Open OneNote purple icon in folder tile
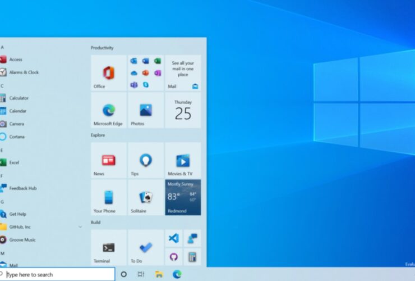 click(158, 73)
